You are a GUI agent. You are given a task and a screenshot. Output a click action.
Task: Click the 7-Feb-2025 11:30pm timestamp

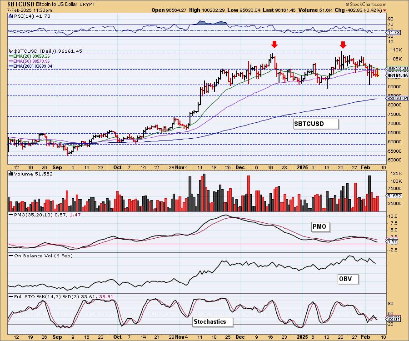[x=30, y=10]
